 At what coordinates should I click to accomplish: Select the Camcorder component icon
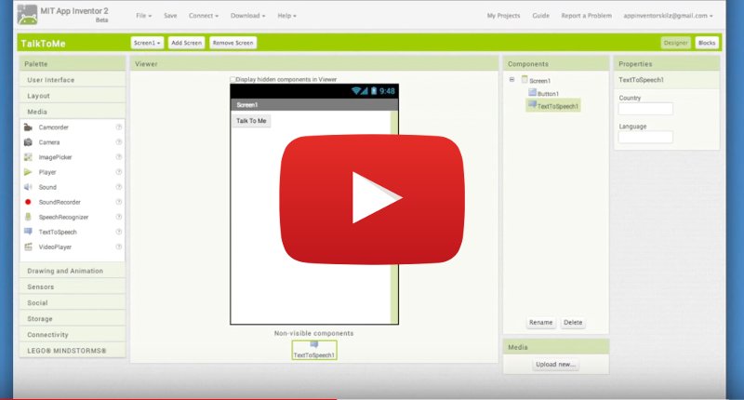point(28,127)
